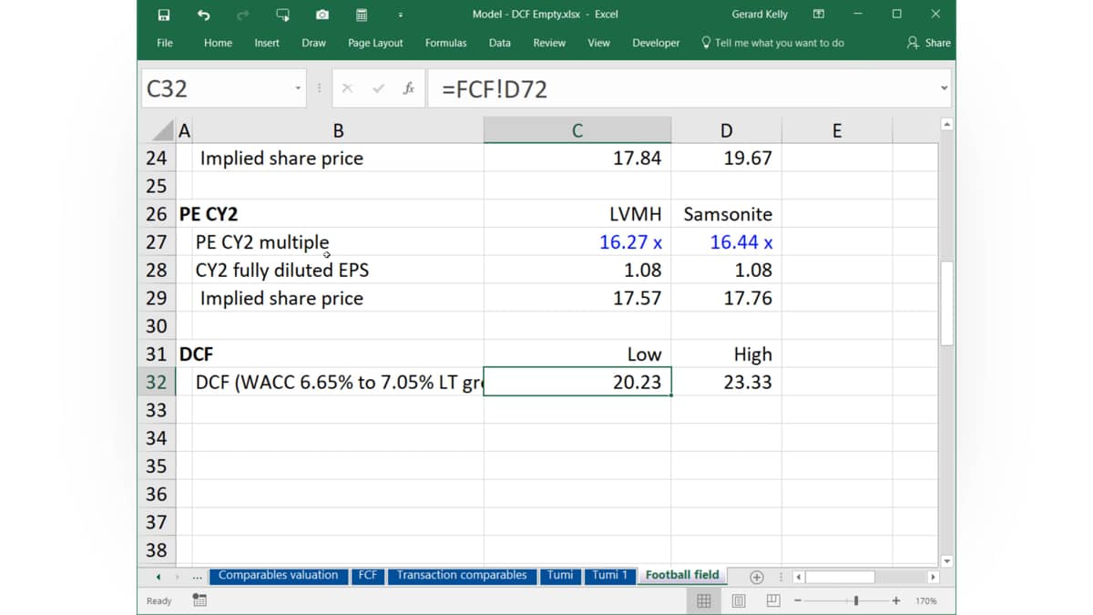
Task: Select cell with value 19.67
Action: [727, 159]
